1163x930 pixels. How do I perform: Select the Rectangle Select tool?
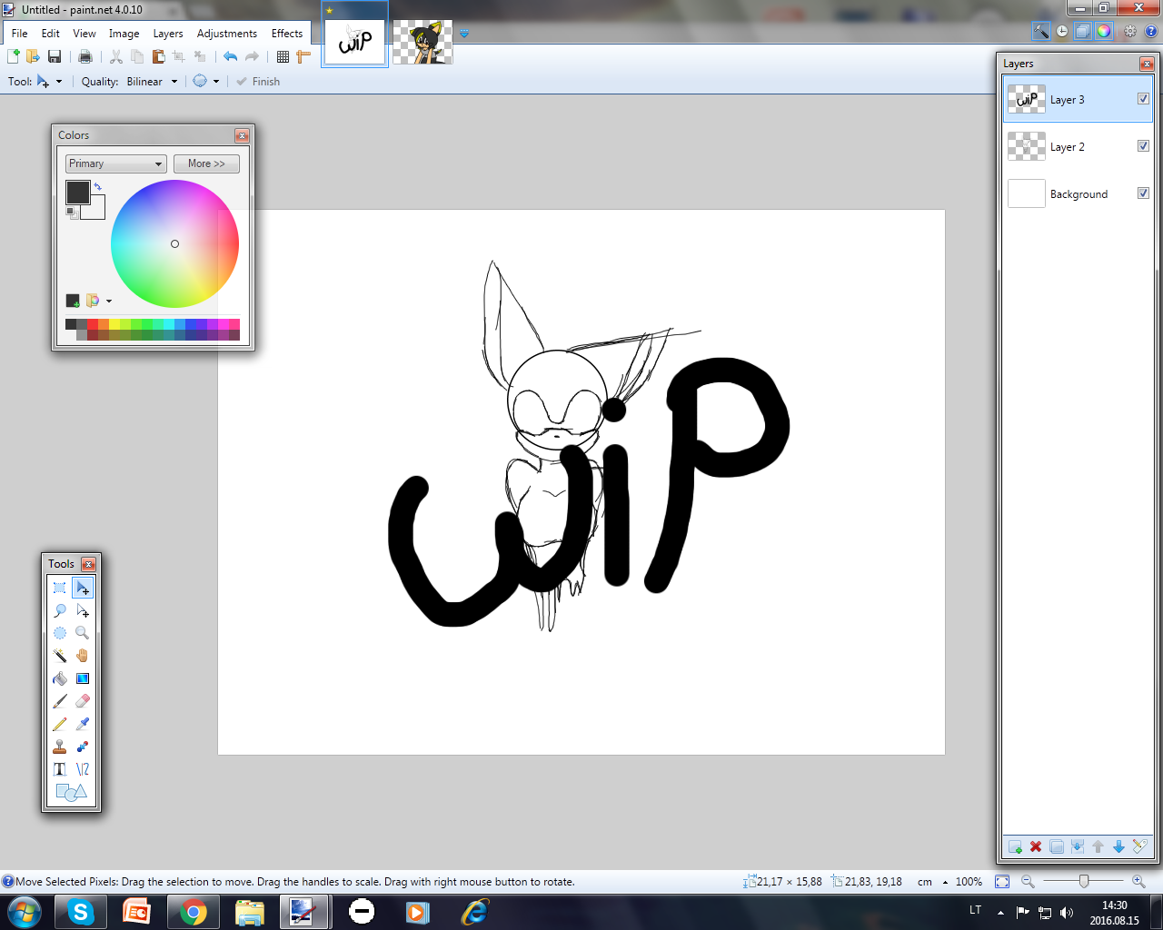(60, 588)
